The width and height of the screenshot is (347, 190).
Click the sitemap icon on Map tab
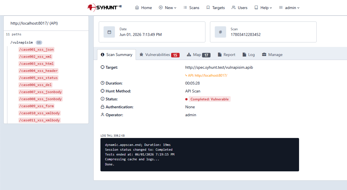coord(189,55)
